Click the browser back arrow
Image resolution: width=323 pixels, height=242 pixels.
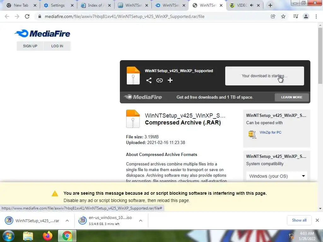point(7,16)
